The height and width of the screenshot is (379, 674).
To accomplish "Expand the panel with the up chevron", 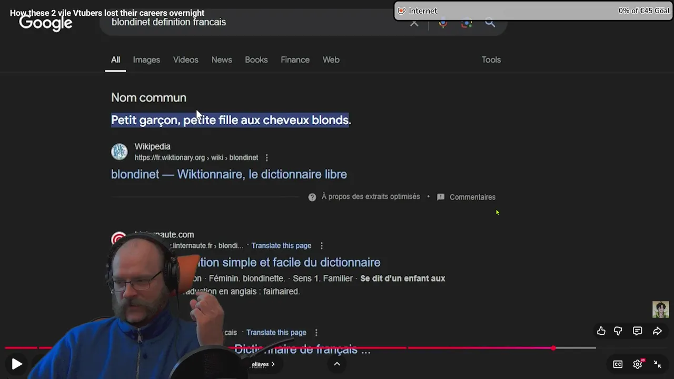I will click(x=337, y=364).
